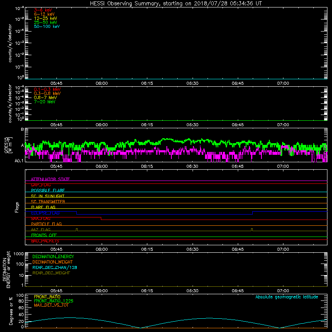Select the ATTENUATOR_STATE flag label
Screen dimensions: 332x332
click(x=50, y=179)
